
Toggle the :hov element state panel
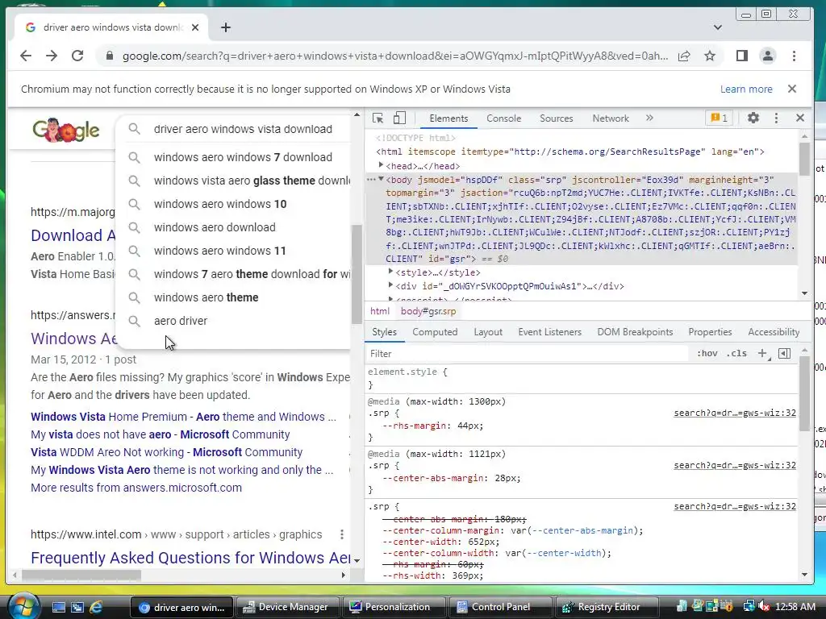point(707,354)
